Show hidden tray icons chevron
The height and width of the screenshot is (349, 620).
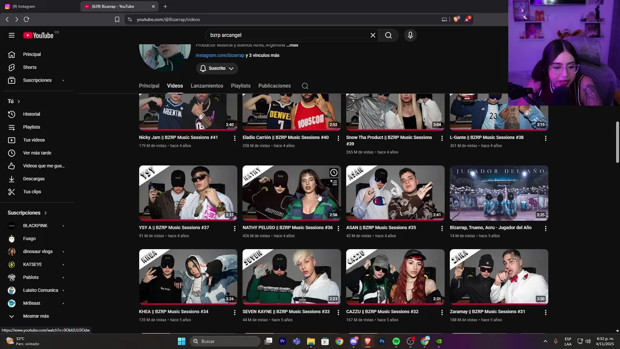pos(545,341)
